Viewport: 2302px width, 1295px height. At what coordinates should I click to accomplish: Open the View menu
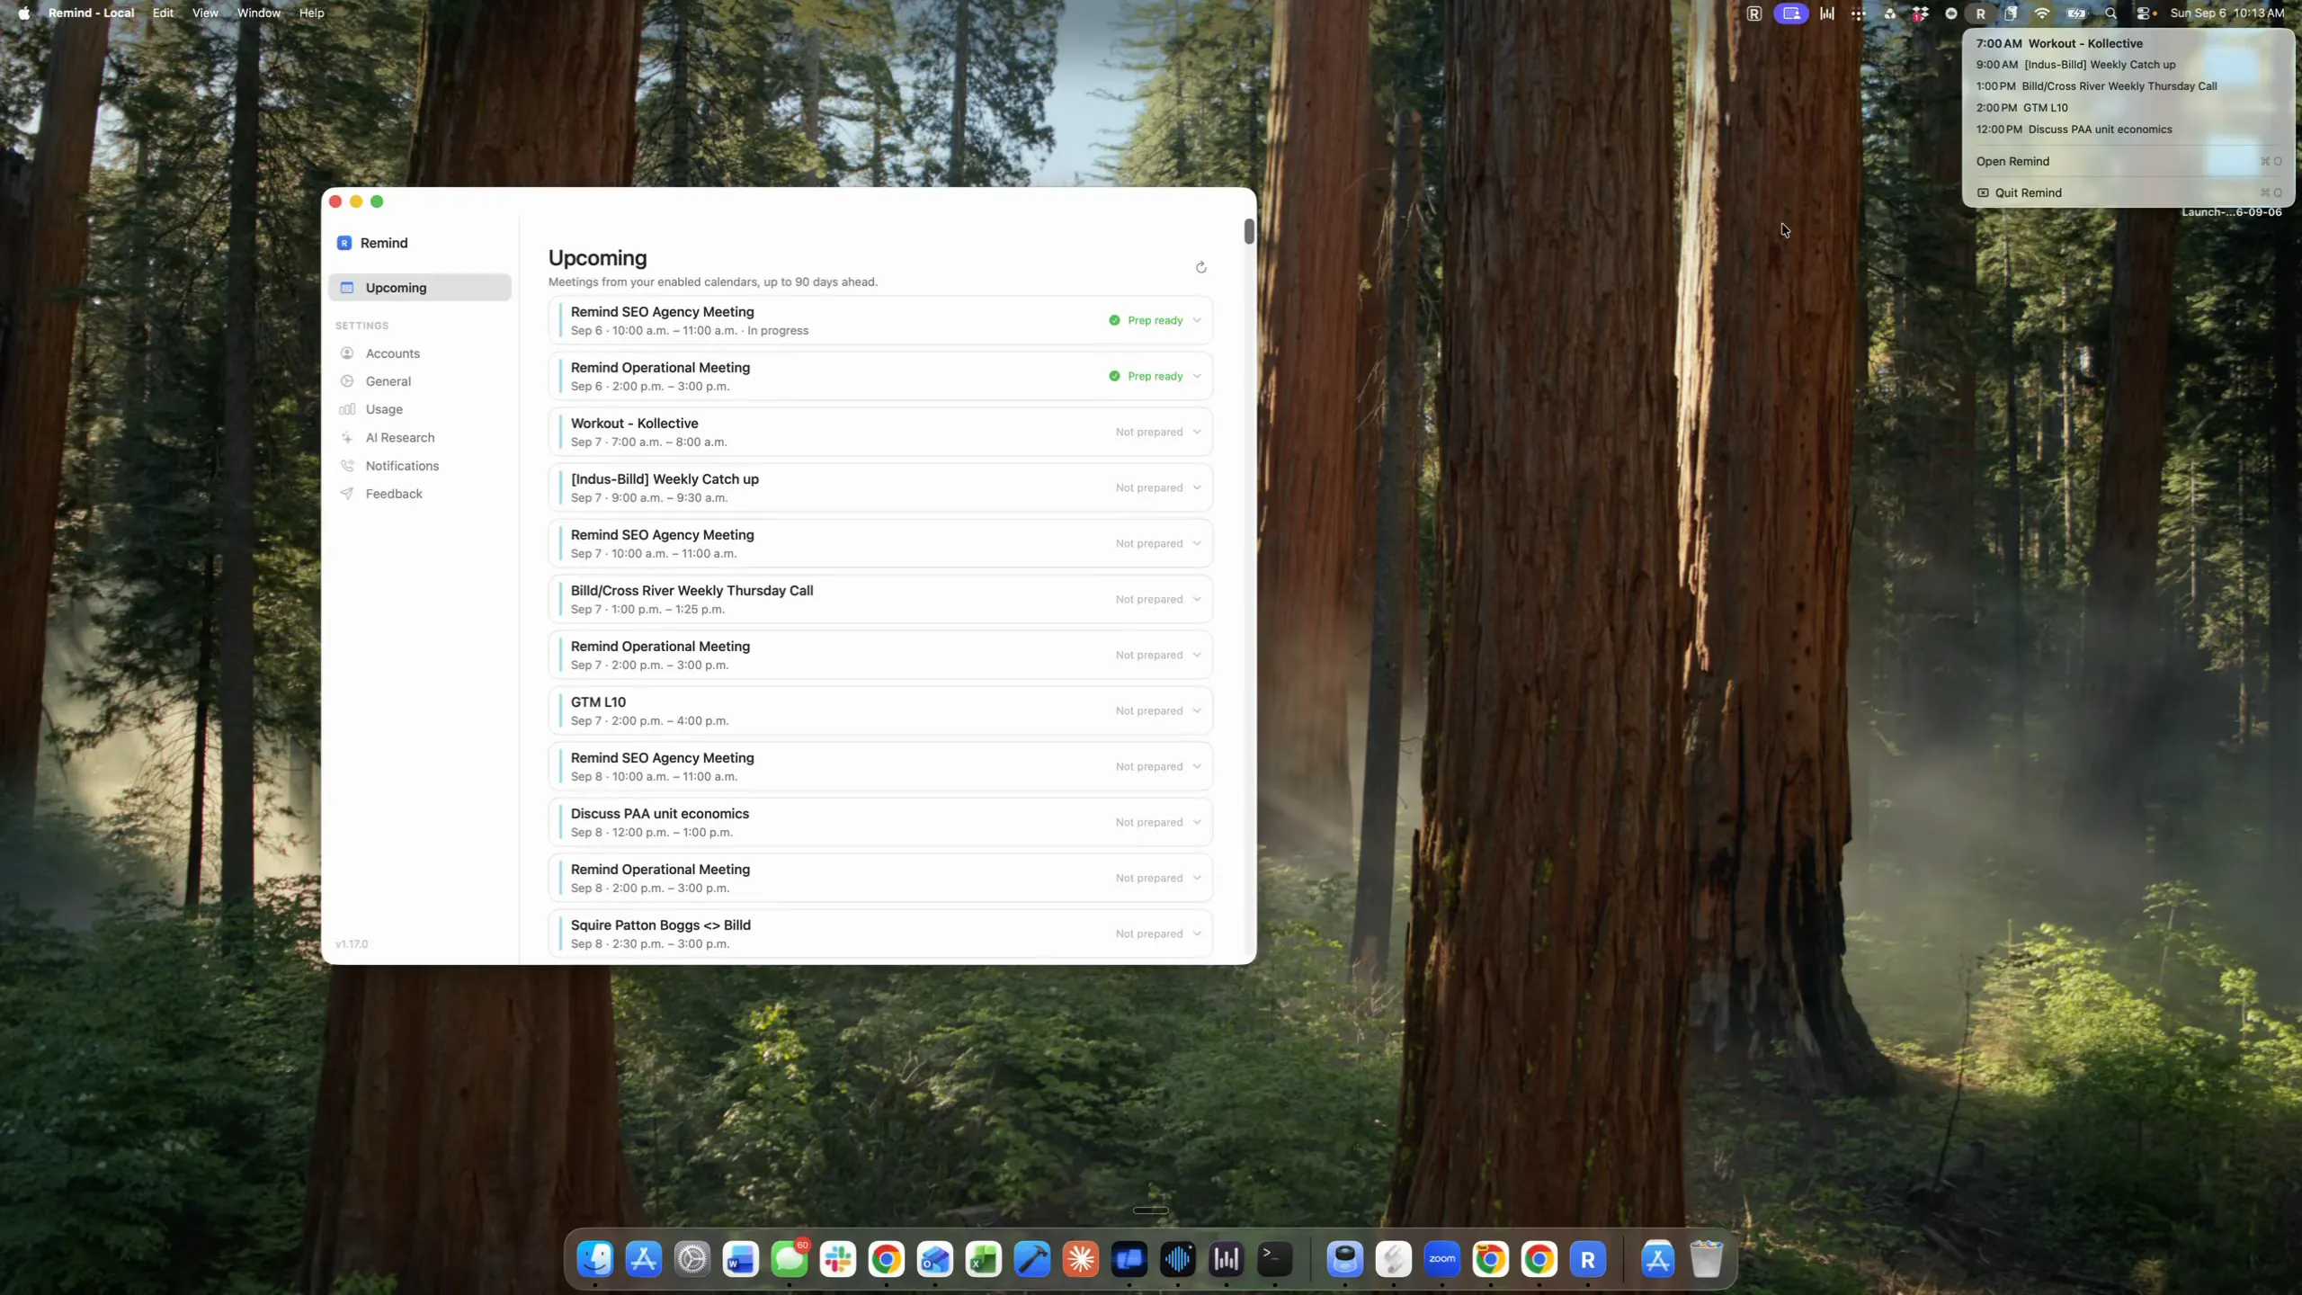(x=205, y=13)
